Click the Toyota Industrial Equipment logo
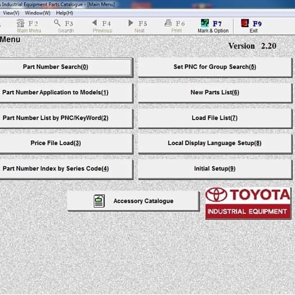The image size is (295, 295). [248, 203]
